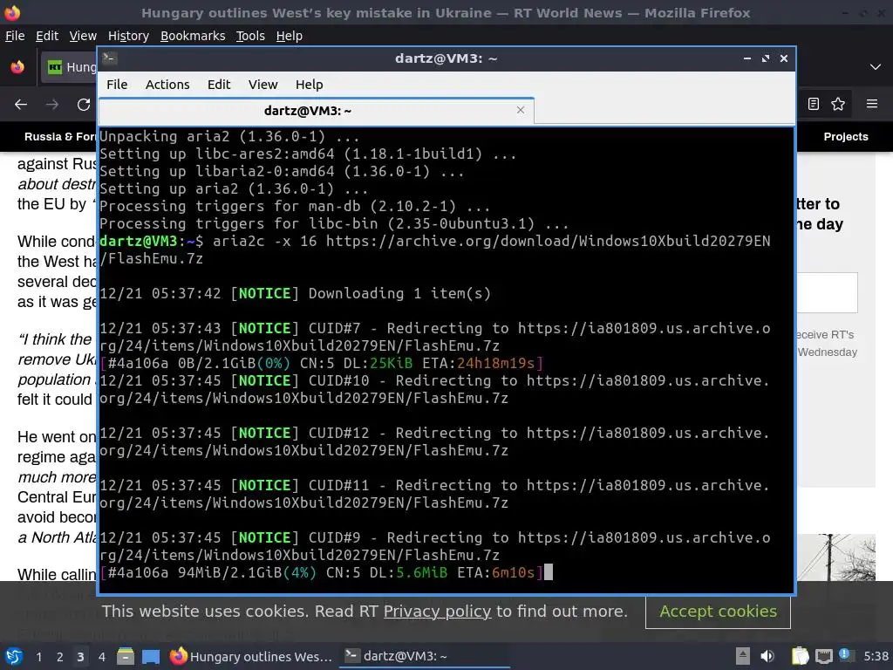Open terminal Edit menu
This screenshot has width=893, height=670.
coord(219,85)
